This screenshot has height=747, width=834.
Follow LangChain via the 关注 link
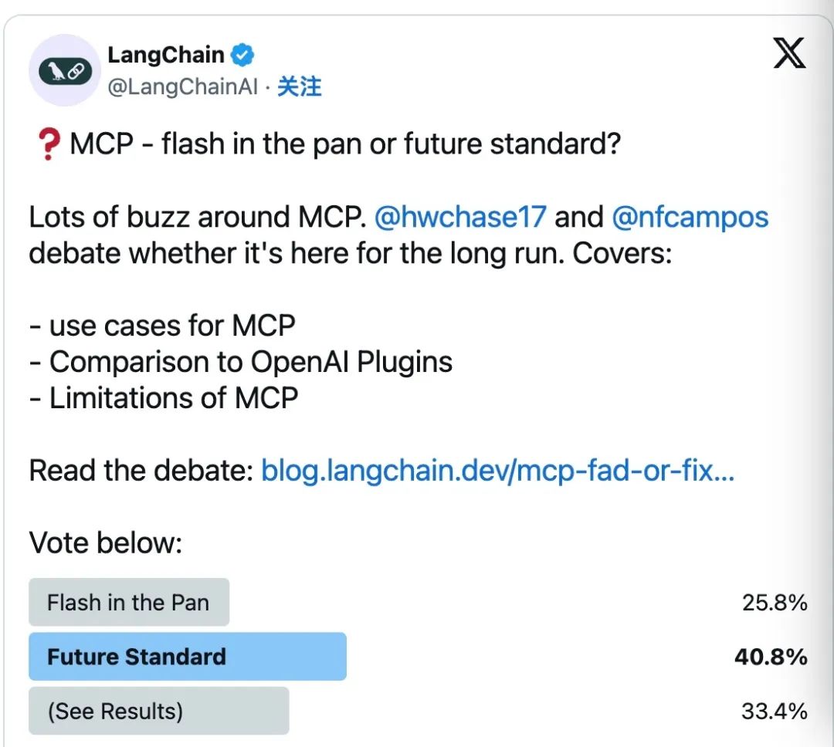[300, 87]
